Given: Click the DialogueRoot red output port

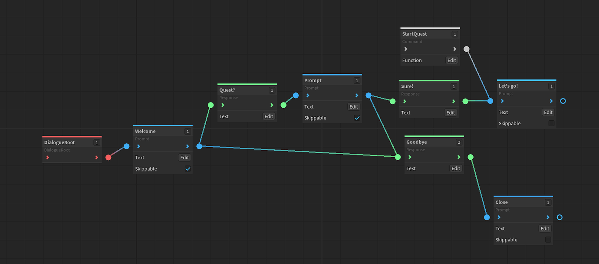Looking at the screenshot, I should tap(109, 157).
